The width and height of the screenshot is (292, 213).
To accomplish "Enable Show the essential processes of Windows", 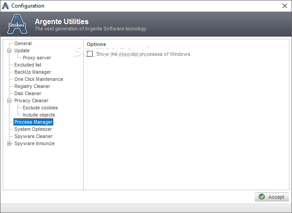I will tap(90, 54).
